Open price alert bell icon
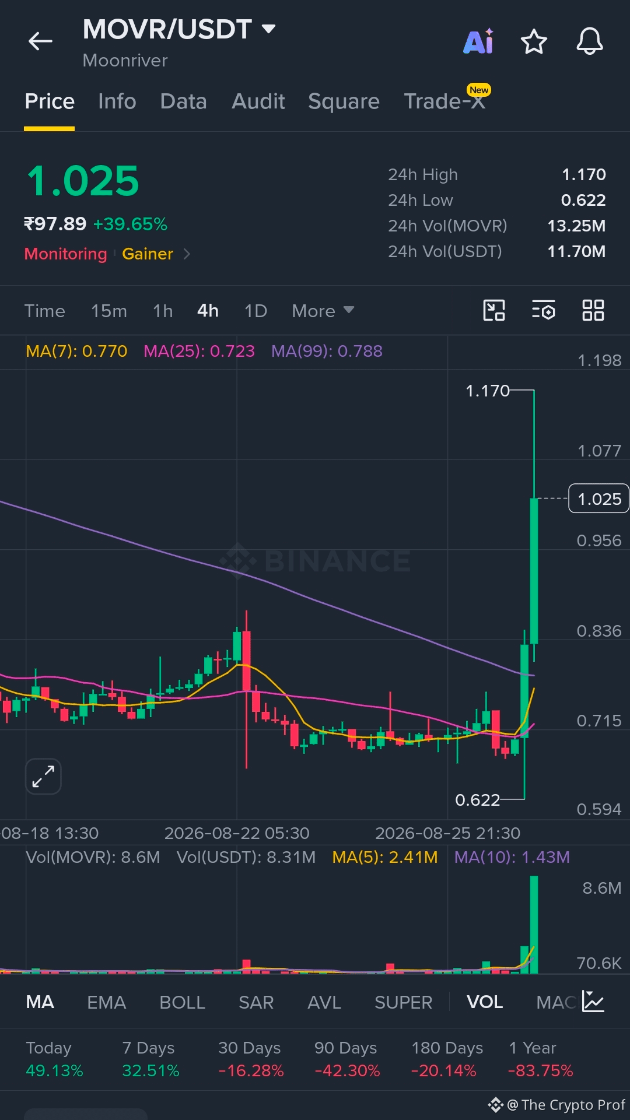This screenshot has height=1120, width=630. [590, 41]
